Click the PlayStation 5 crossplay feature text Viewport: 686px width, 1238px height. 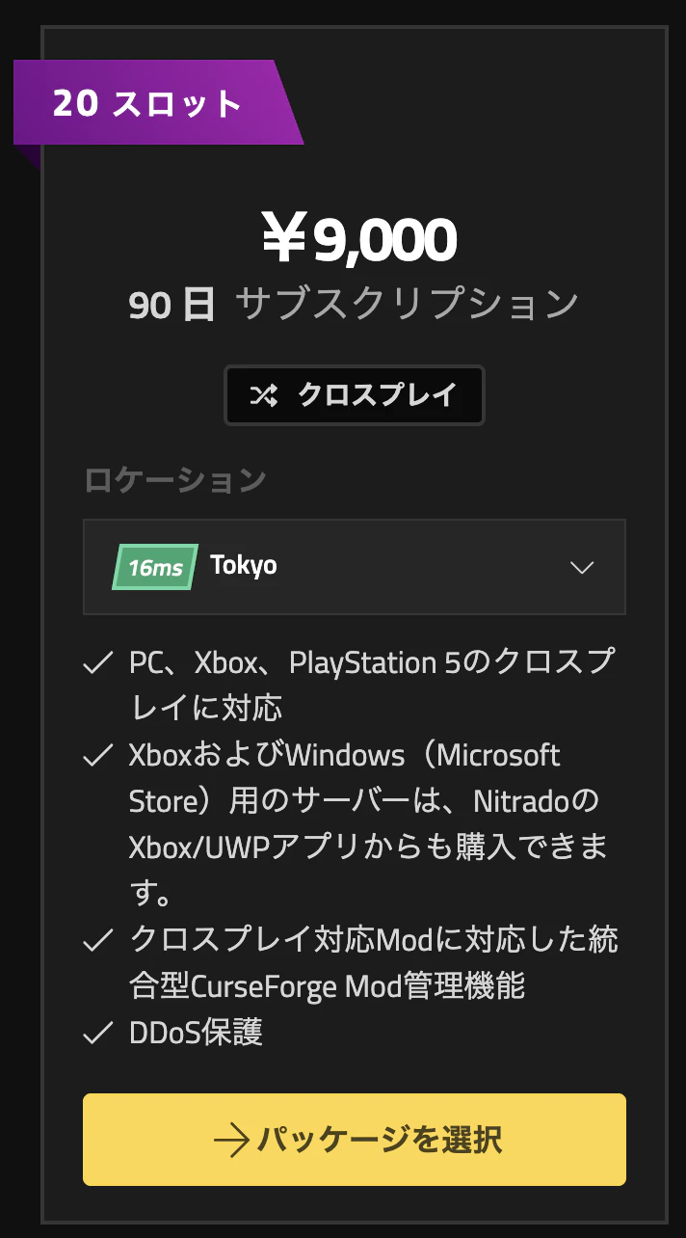(372, 686)
